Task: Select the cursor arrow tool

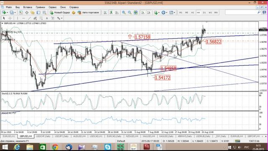Action: click(4, 18)
